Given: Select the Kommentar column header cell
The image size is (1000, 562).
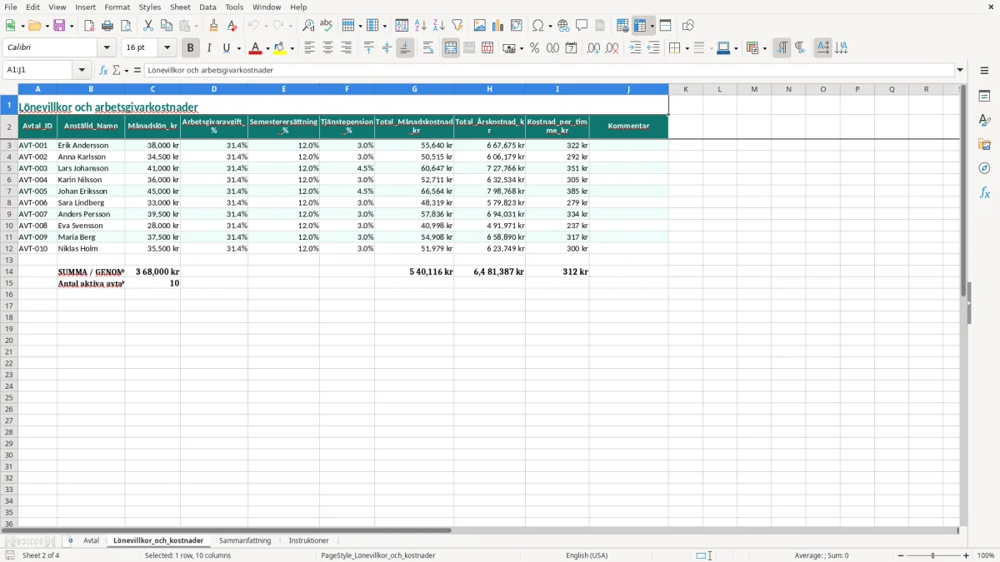Looking at the screenshot, I should coord(628,127).
